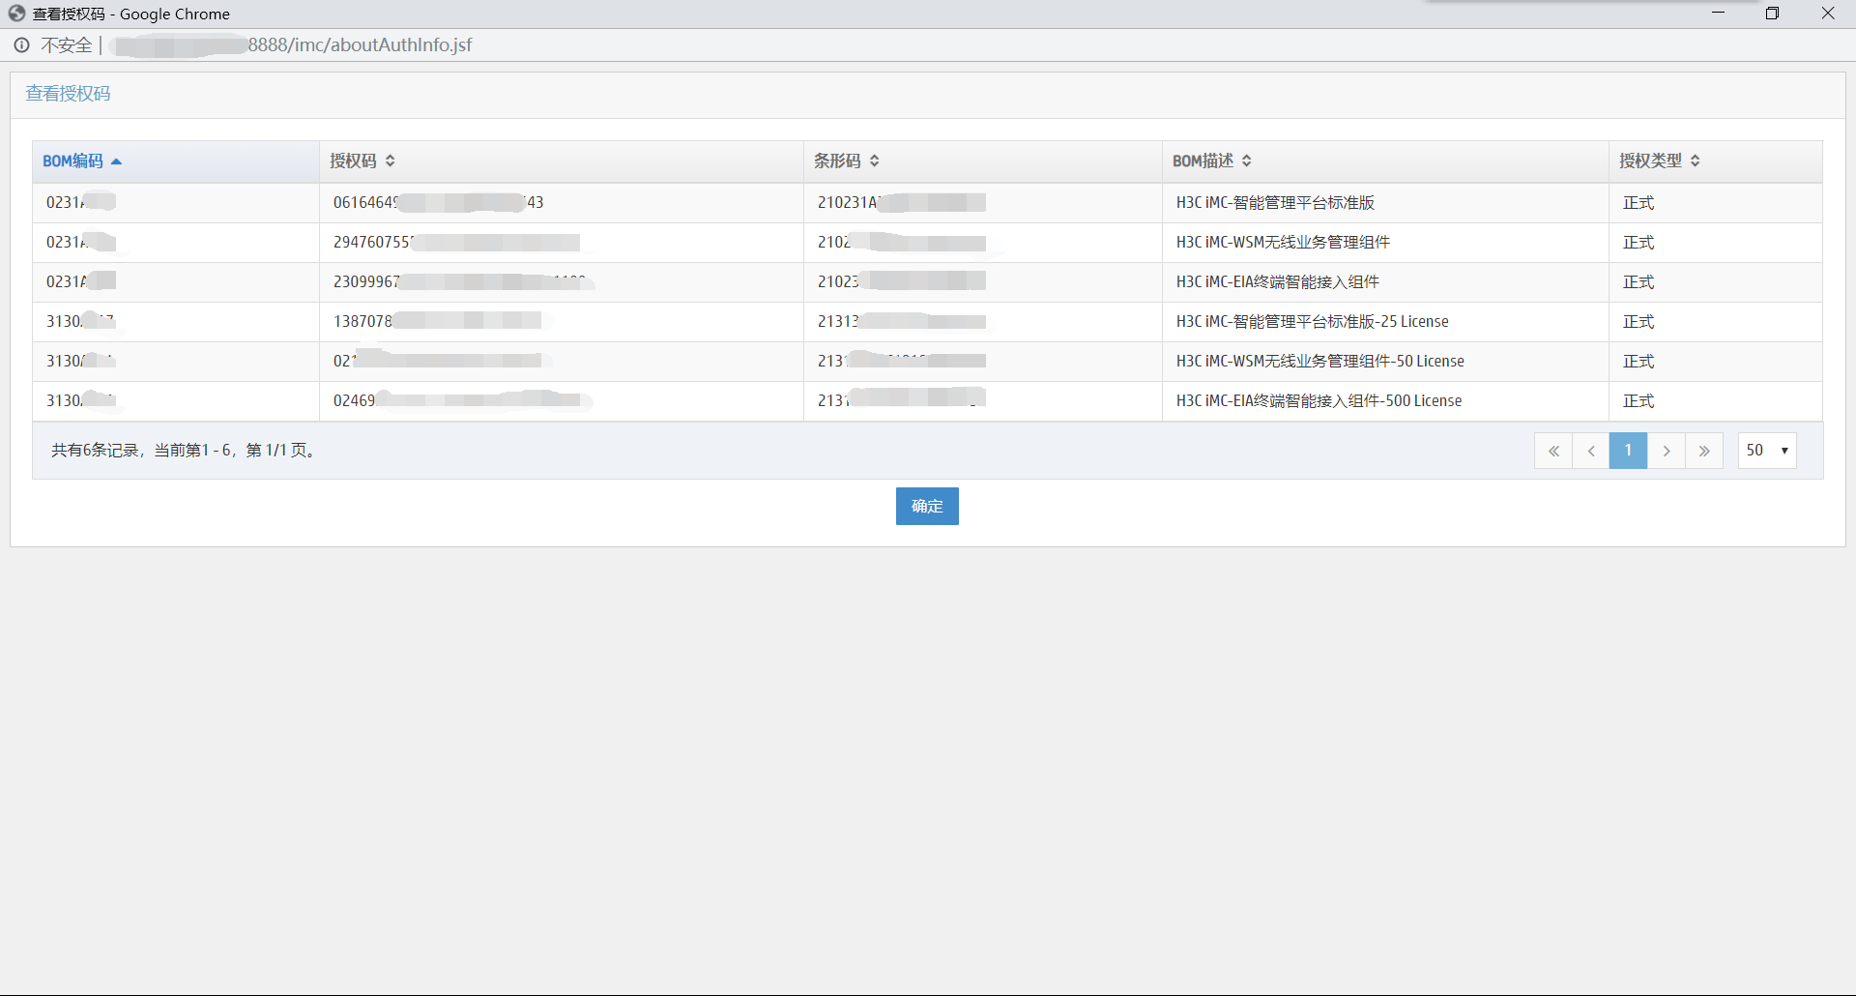Select 'H3C iMC-WSM无线业务管理组件-50 License' cell
This screenshot has width=1856, height=996.
[x=1320, y=362]
